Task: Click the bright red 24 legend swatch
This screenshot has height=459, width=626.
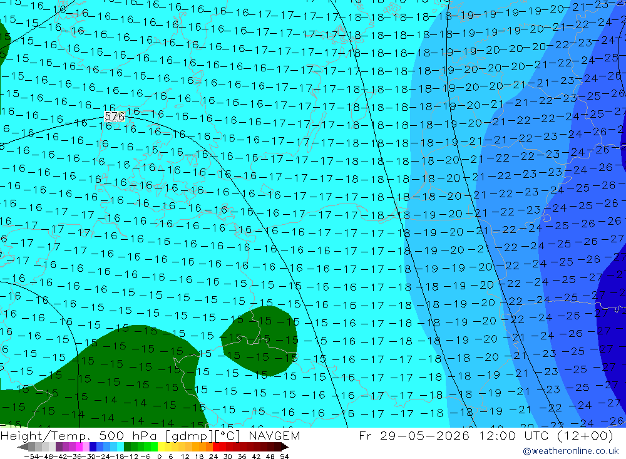Action: [x=216, y=447]
